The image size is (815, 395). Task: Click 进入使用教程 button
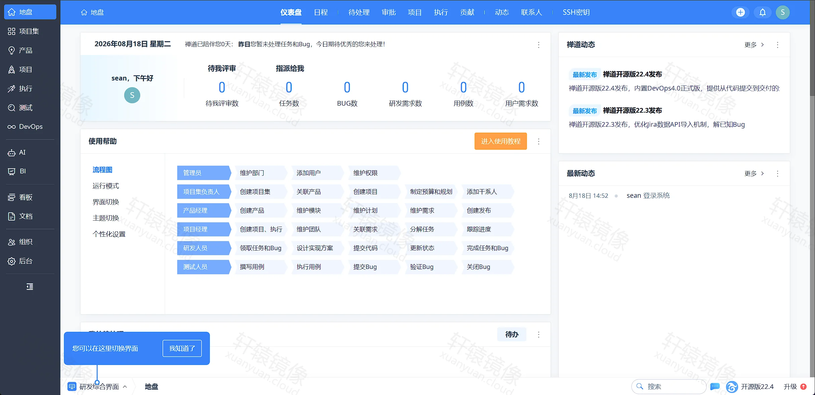click(x=501, y=141)
